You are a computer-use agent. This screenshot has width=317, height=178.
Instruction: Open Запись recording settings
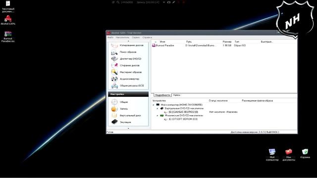(x=120, y=109)
